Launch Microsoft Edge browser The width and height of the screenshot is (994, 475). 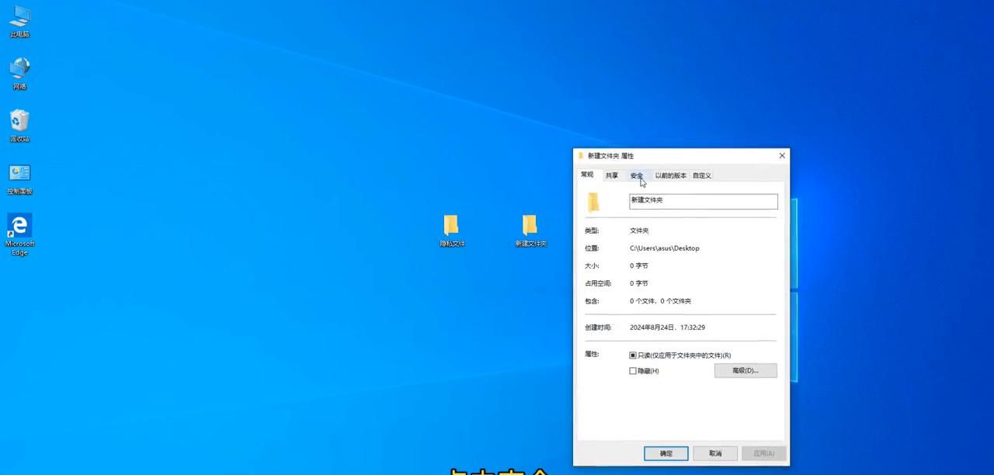point(19,229)
